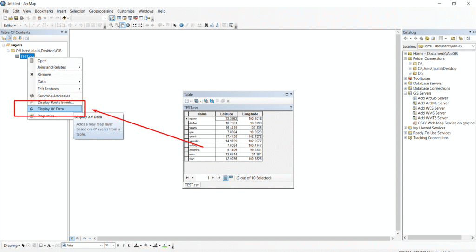Screen dimensions: 476x252
Task: Show all records button in Table
Action: [x=225, y=178]
